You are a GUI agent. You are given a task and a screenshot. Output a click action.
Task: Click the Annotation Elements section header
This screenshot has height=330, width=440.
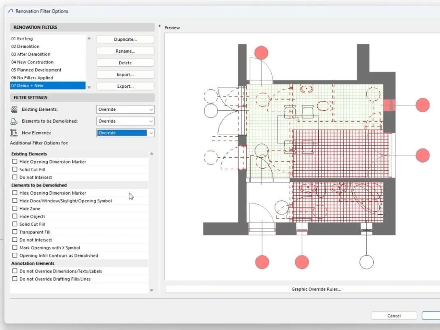(x=79, y=263)
